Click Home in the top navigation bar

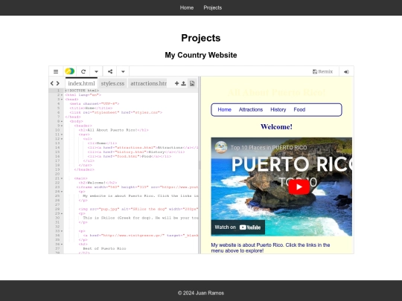tap(187, 7)
